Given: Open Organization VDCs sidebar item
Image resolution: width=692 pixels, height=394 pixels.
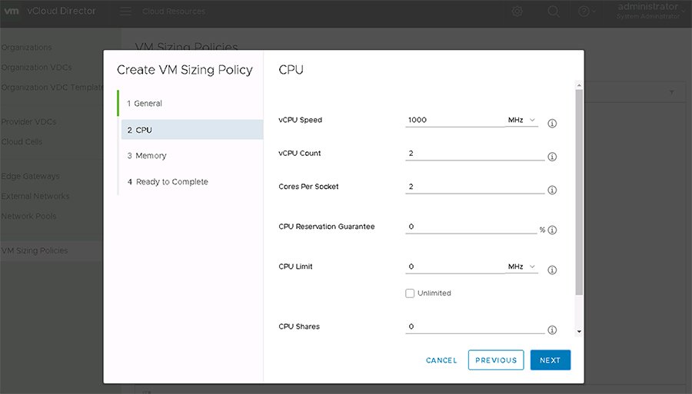Looking at the screenshot, I should [37, 68].
